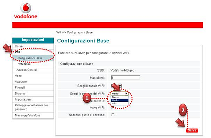Open the Avanzate section

coord(33,82)
